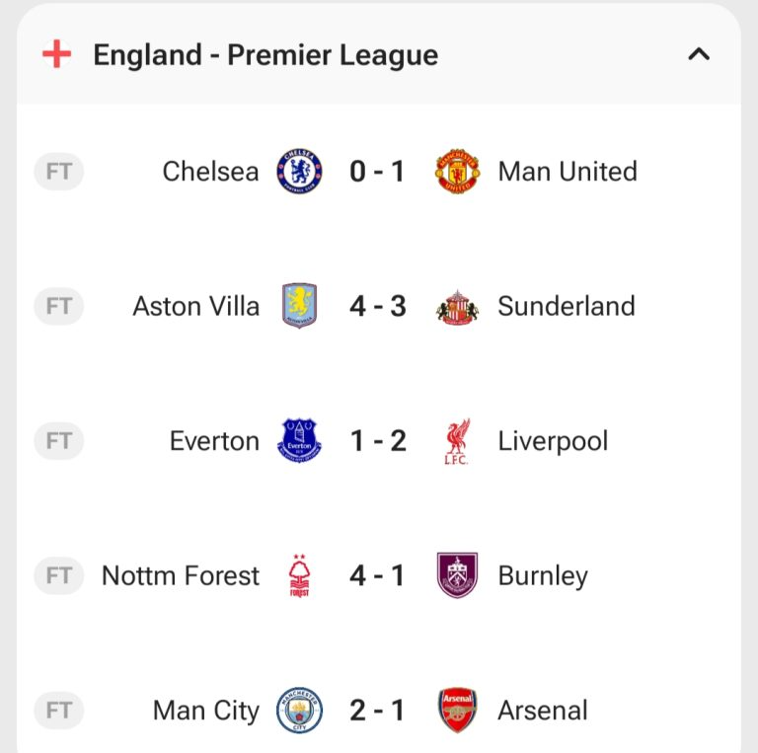Click the Liverpool club crest
The height and width of the screenshot is (753, 758).
[x=457, y=441]
